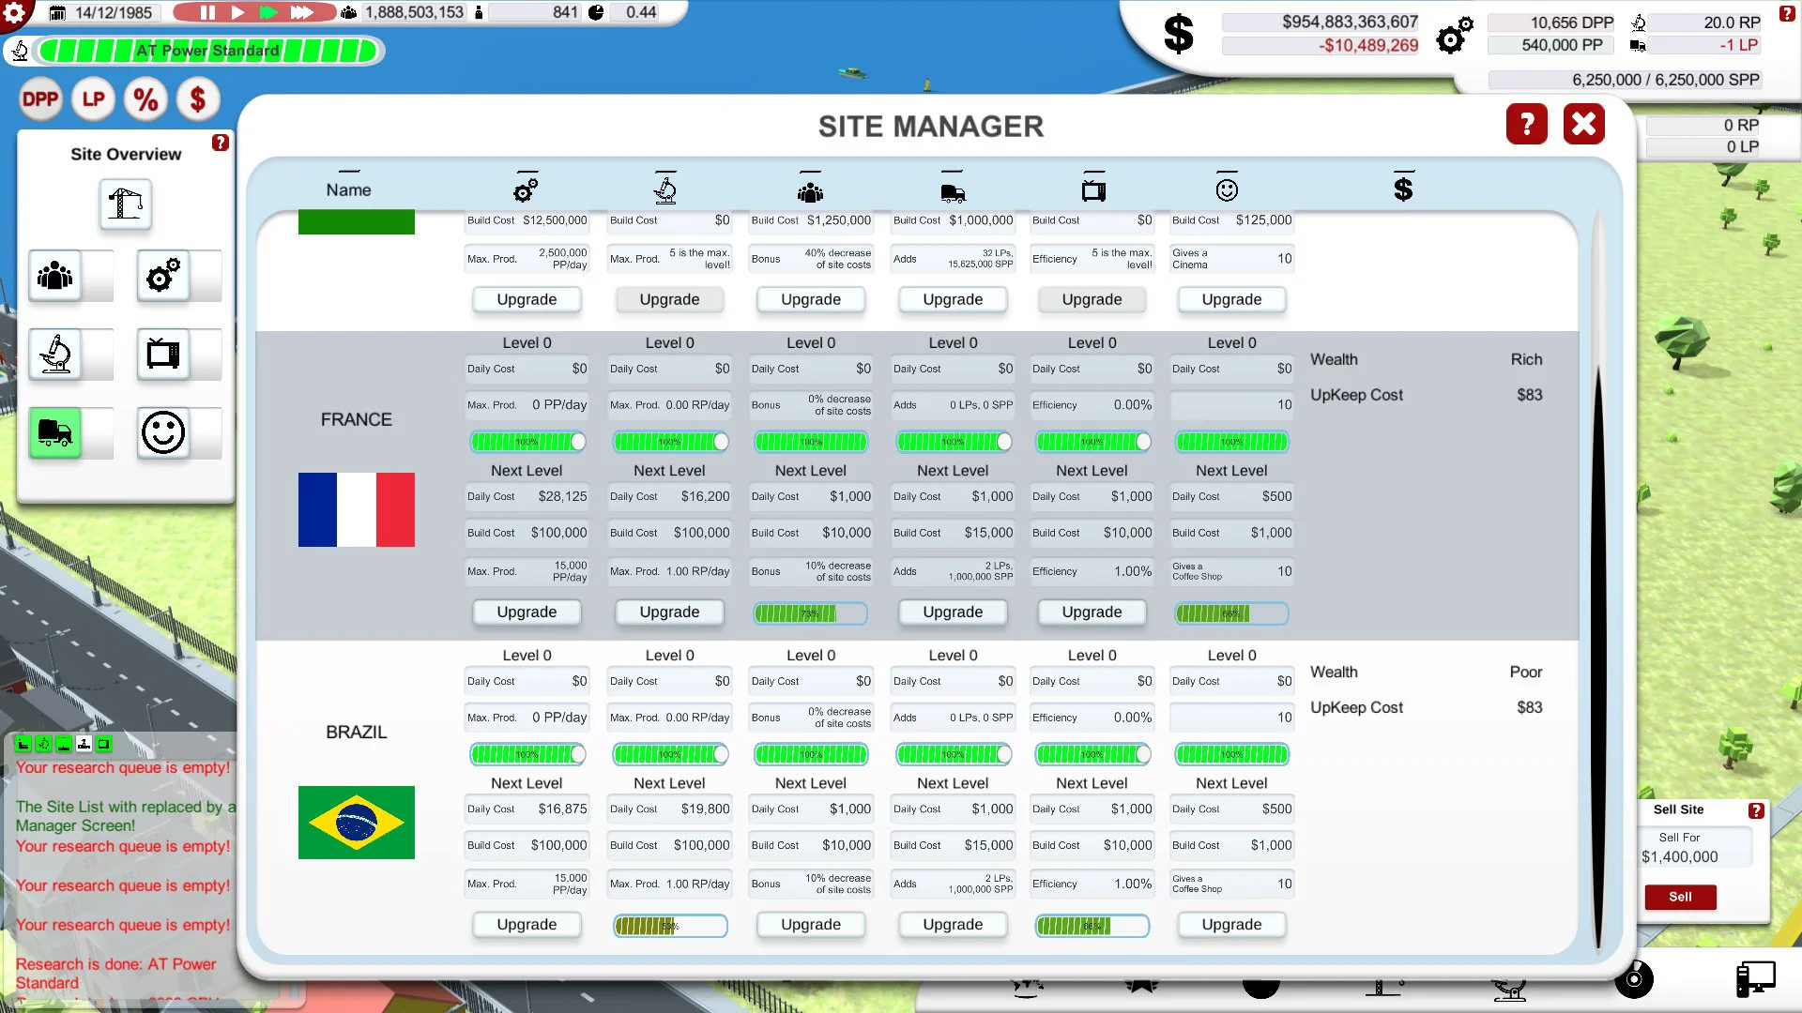Click the gear column icon in Site Manager header
Screen dimensions: 1802x1013
pyautogui.click(x=526, y=187)
